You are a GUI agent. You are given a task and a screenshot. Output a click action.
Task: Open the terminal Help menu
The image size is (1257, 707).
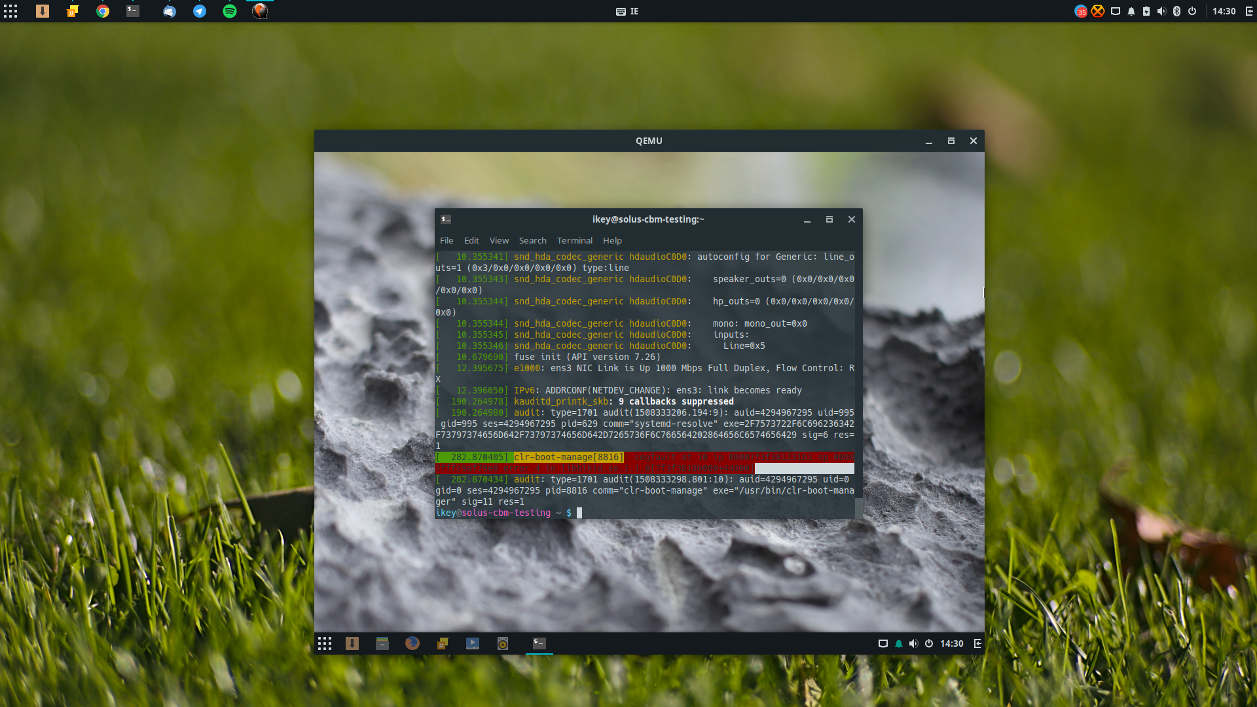coord(613,241)
